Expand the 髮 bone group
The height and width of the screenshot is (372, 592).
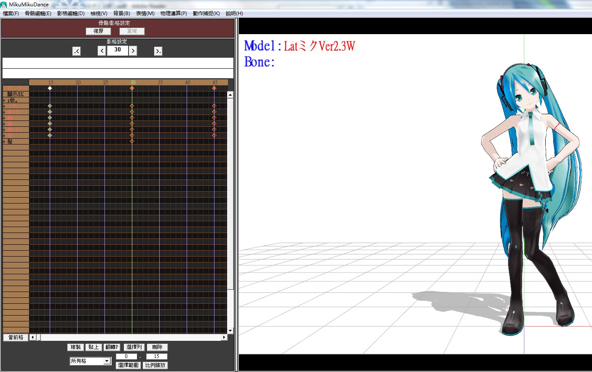[4, 142]
